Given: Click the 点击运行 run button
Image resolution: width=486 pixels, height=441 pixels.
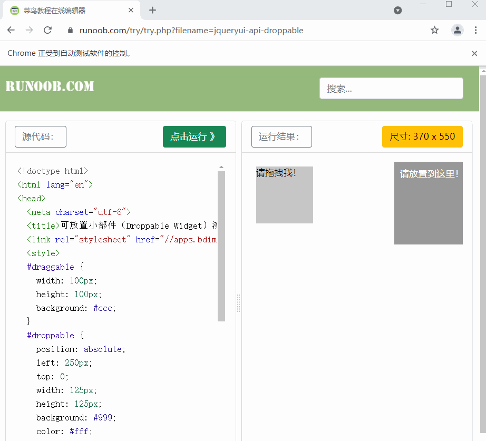Looking at the screenshot, I should tap(195, 136).
